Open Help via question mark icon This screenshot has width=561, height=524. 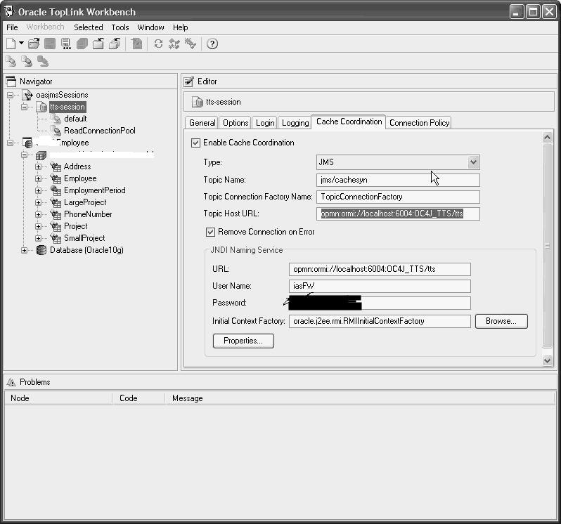tap(212, 44)
